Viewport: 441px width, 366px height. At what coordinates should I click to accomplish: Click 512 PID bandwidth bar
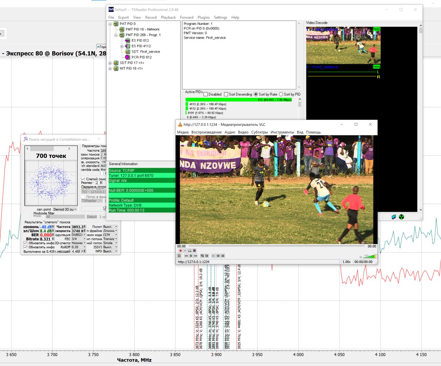click(x=238, y=100)
